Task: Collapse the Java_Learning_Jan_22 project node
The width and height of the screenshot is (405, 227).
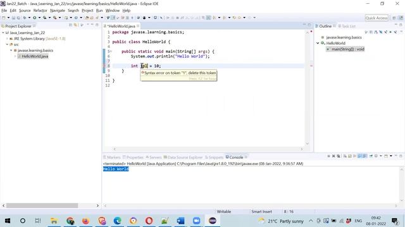Action: (x=3, y=33)
